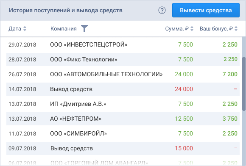
Task: Click the company filter funnel icon
Action: pos(84,28)
